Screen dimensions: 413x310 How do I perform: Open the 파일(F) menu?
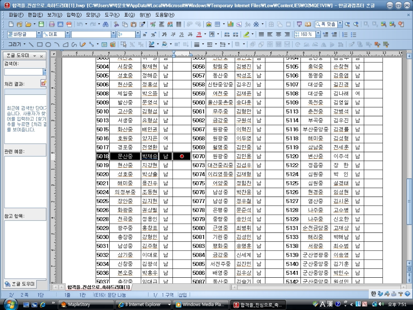16,15
